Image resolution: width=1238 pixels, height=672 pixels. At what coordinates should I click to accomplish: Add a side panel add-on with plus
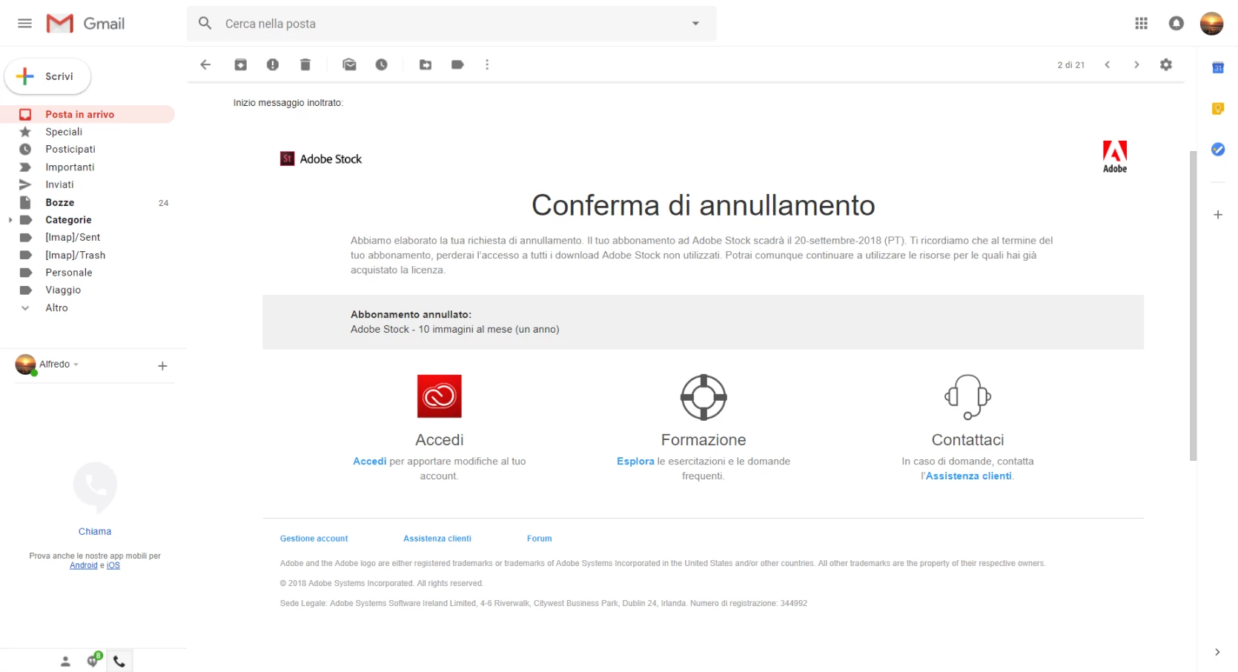tap(1218, 215)
